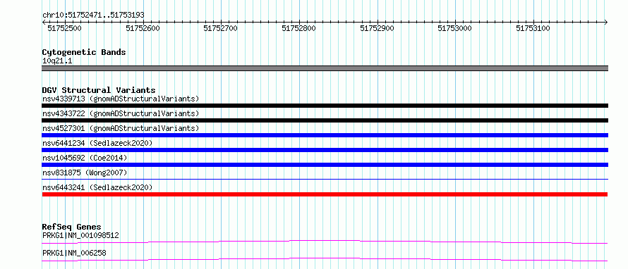The width and height of the screenshot is (628, 269).
Task: Click the blue bar for nsv6441234
Action: (x=325, y=150)
